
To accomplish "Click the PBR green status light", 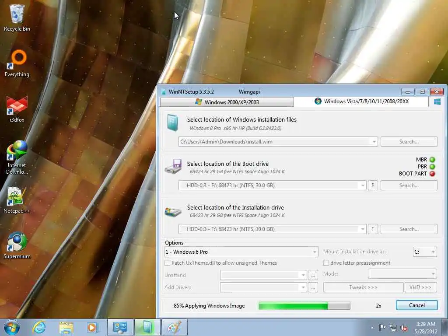I will [x=432, y=167].
